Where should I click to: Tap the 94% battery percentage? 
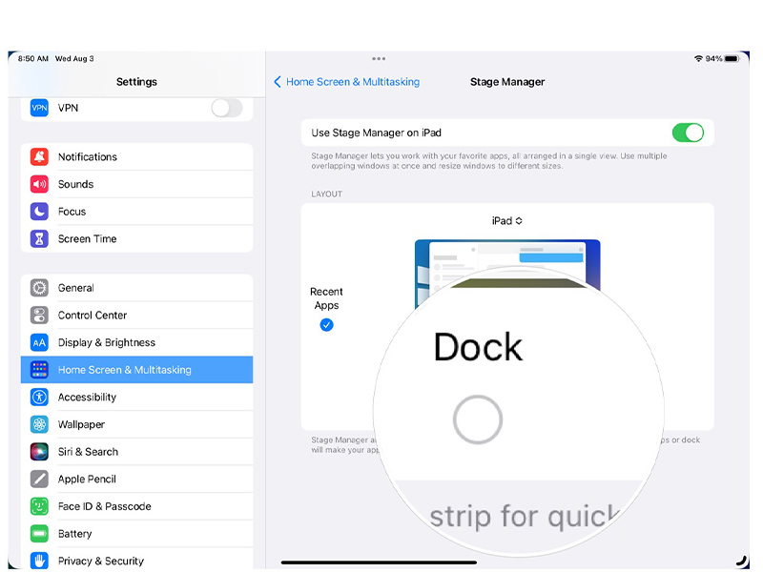tap(713, 58)
